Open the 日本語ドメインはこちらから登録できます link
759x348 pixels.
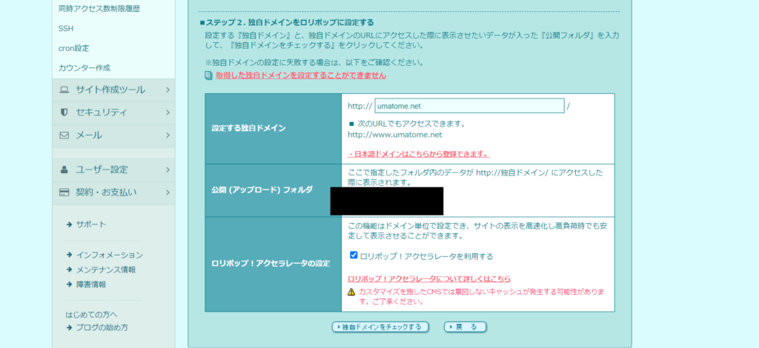[x=419, y=154]
